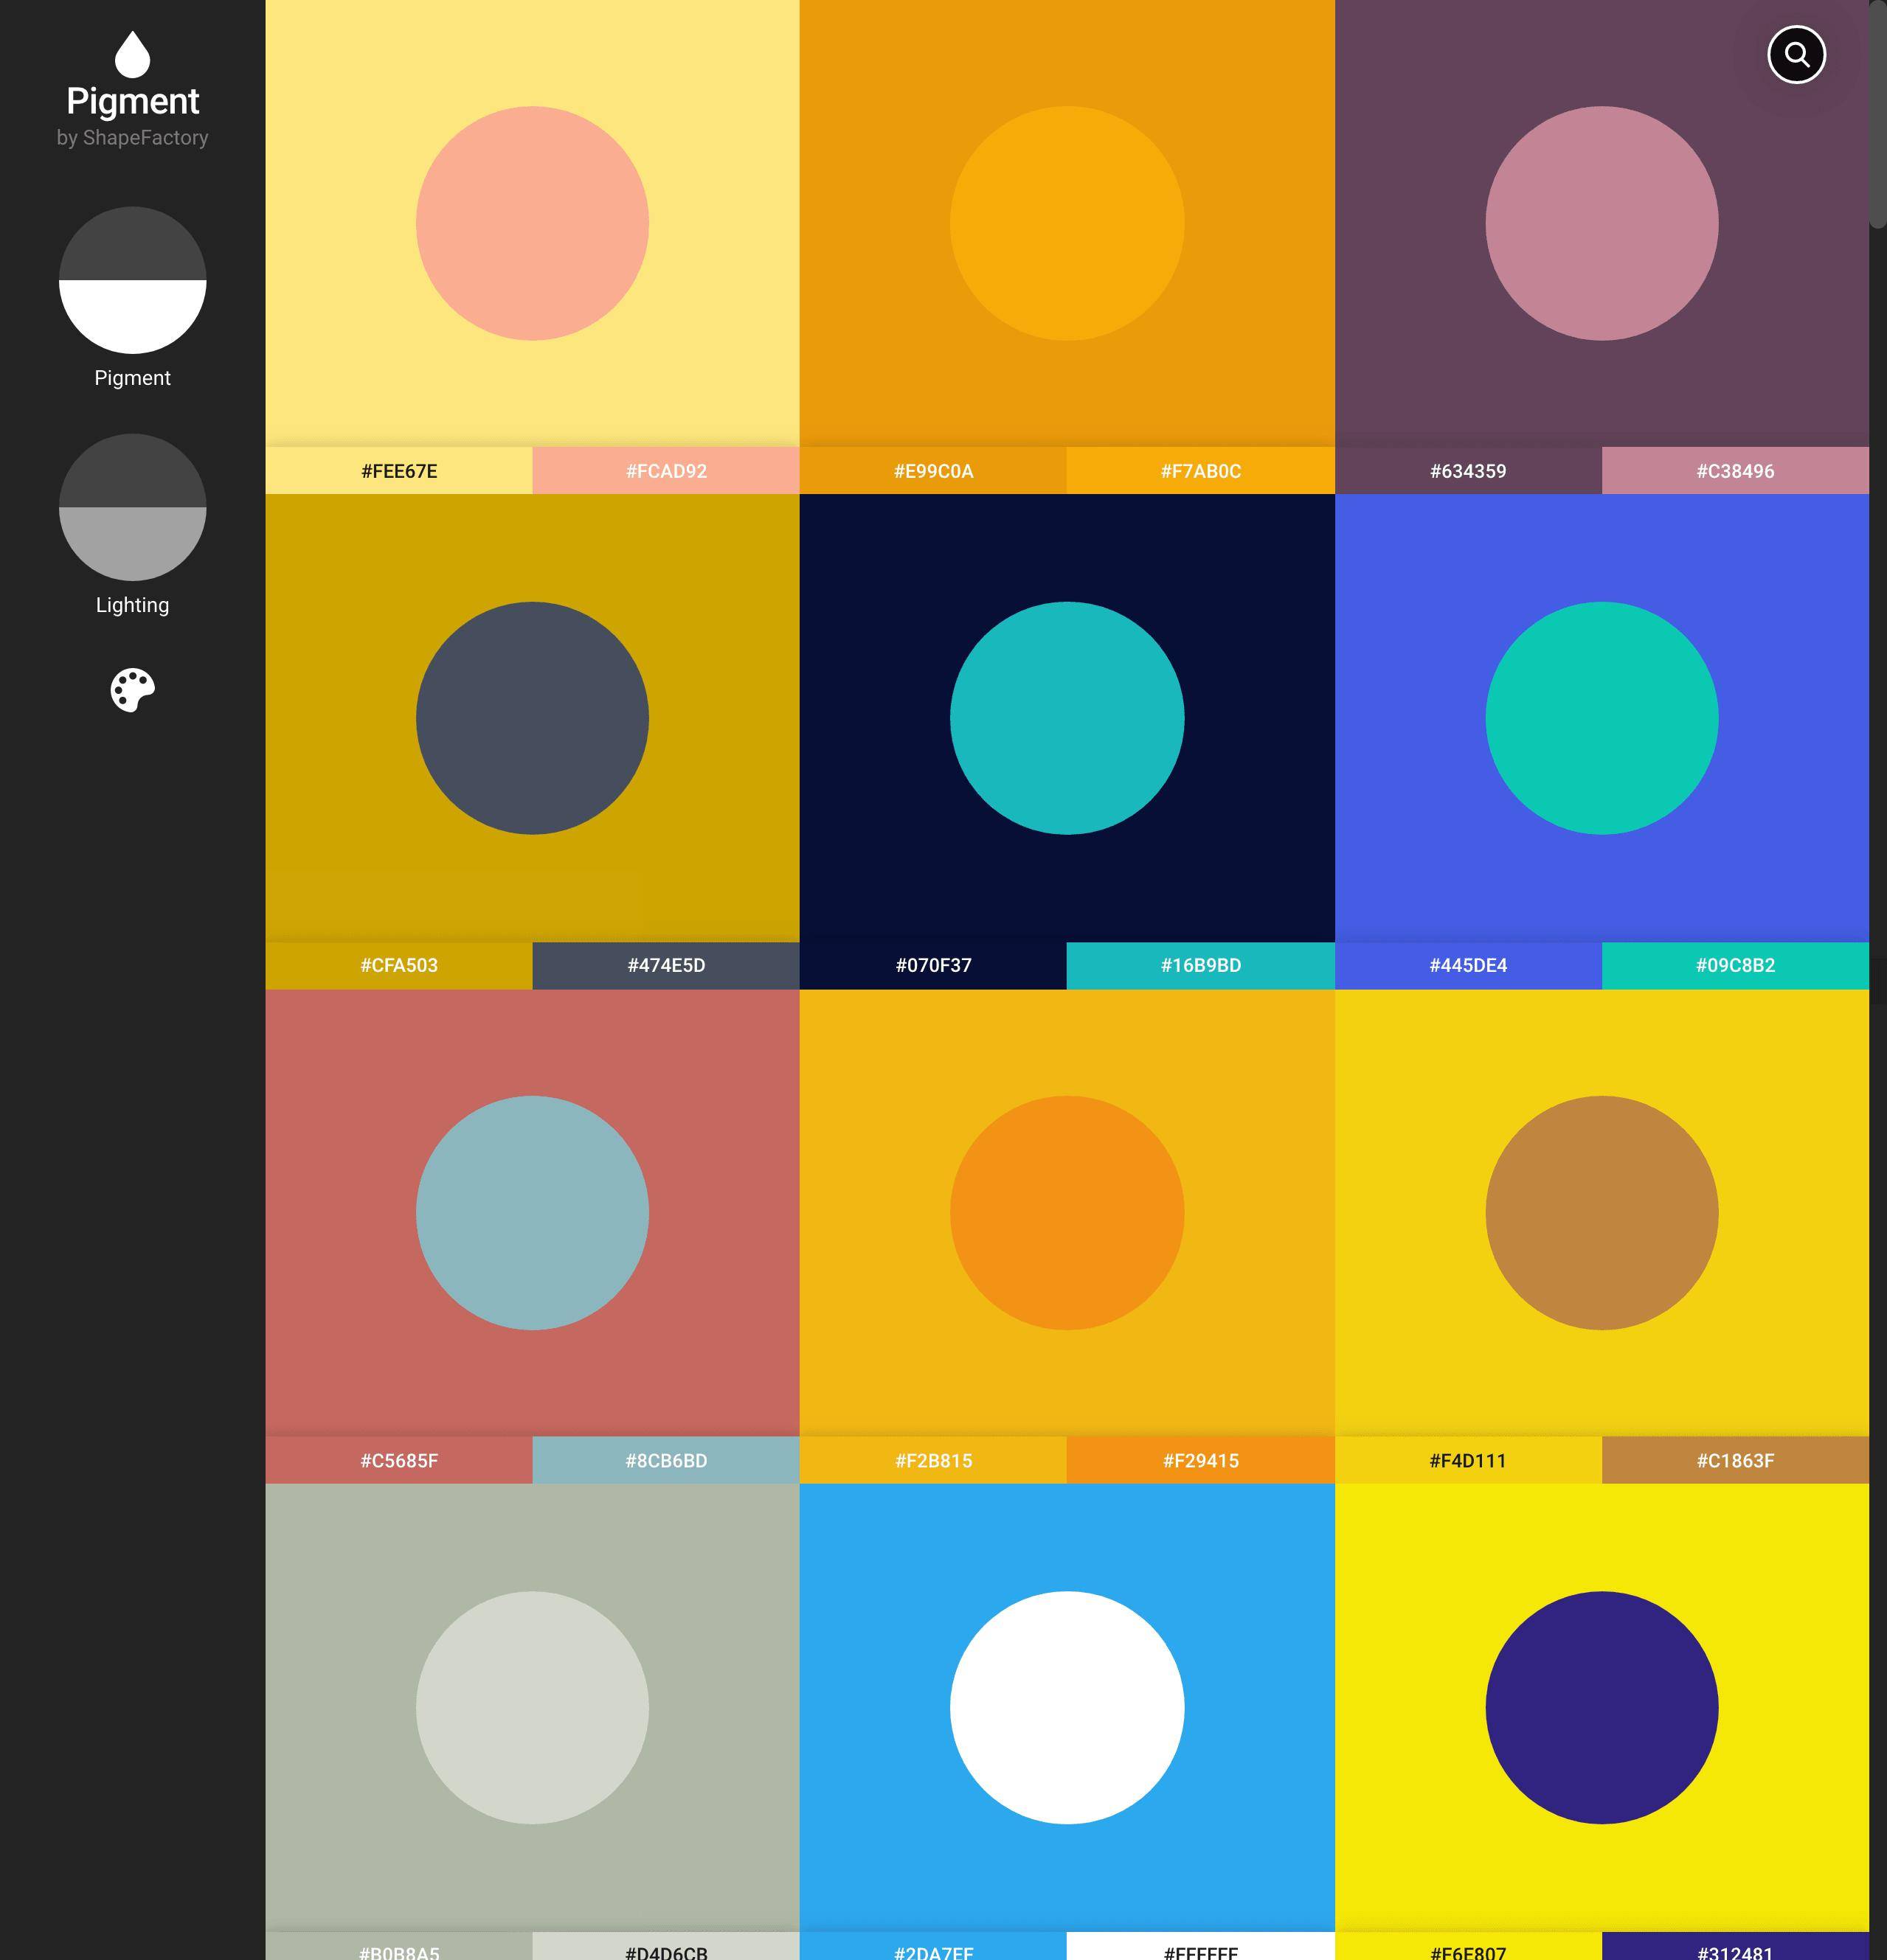Open the blue palette with white circle
This screenshot has height=1960, width=1887.
click(1067, 1707)
